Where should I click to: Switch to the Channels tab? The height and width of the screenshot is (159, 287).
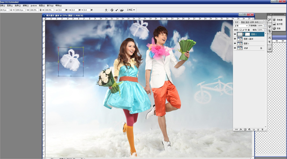point(243,22)
